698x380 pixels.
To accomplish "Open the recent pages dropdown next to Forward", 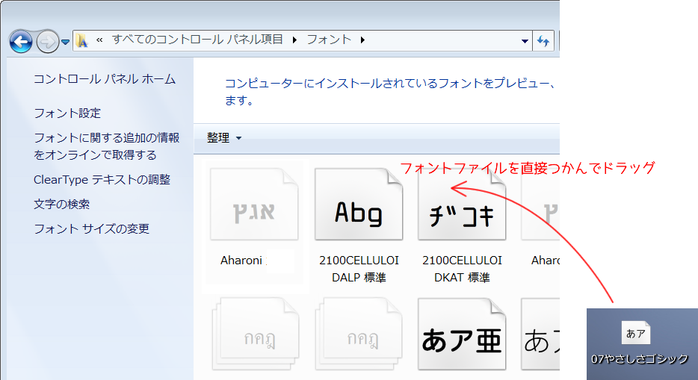I will [x=66, y=41].
